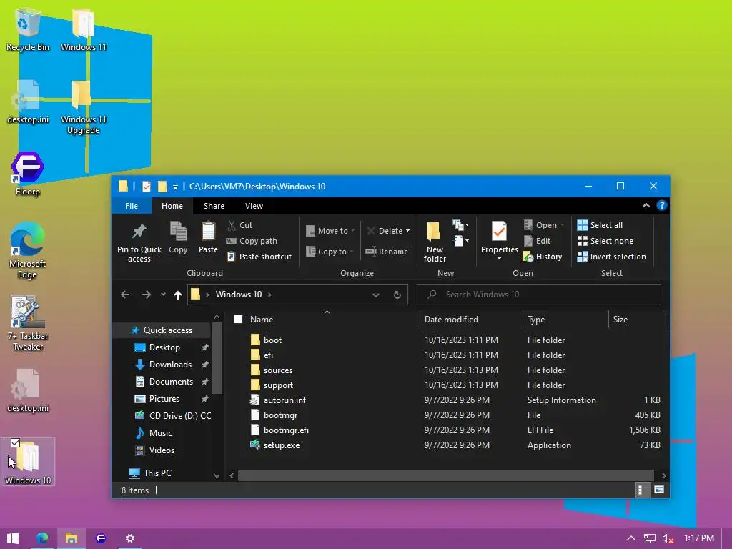
Task: Select the Recycle Bin desktop icon
Action: point(28,29)
